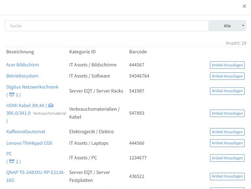Add Betriebssystem via Artikel hinzufügen

(x=227, y=76)
